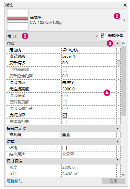Click the vertical scrollbar thumb

[123, 81]
